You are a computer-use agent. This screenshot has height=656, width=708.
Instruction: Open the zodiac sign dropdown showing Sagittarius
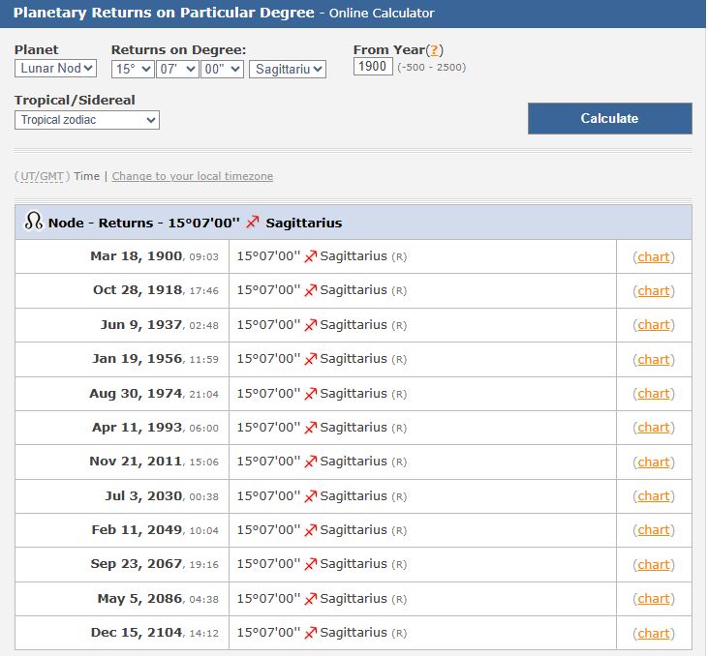pos(288,69)
